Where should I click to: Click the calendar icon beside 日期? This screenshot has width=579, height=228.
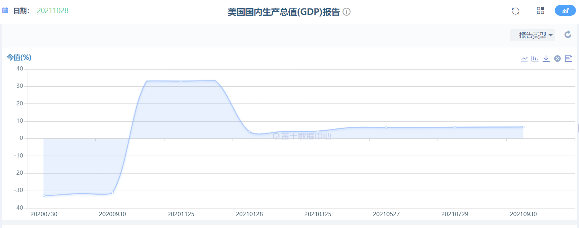[5, 10]
